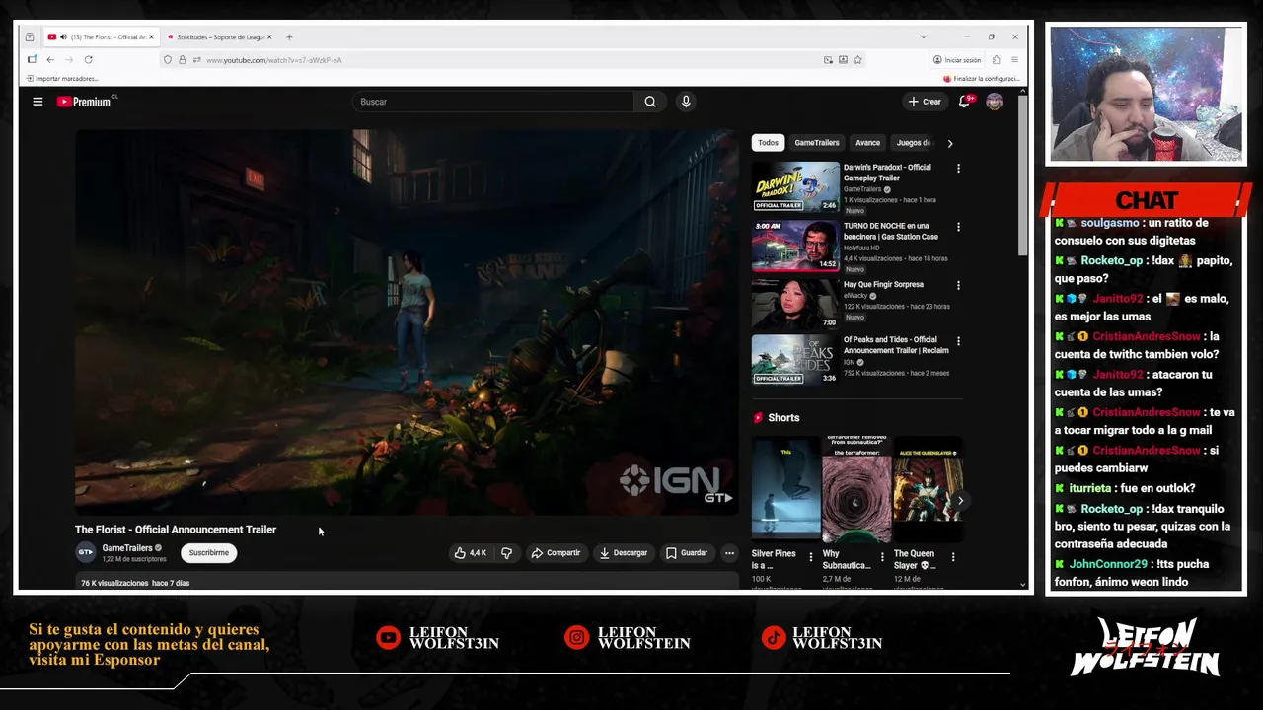Open the Crear menu button
Screen dimensions: 1263x710
point(925,102)
